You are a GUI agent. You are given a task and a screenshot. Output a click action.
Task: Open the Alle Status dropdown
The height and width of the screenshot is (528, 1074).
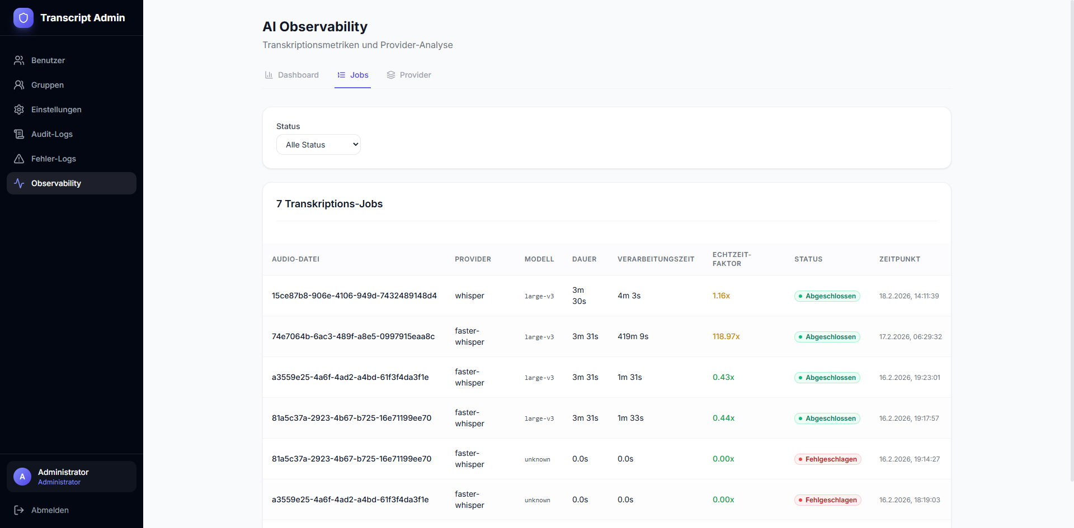[x=318, y=145]
